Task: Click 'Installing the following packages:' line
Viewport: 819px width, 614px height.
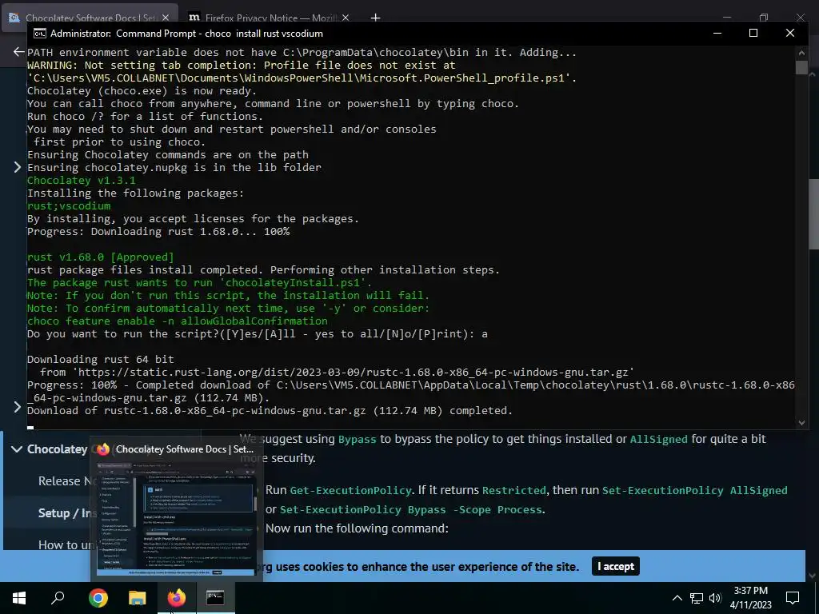Action: click(x=135, y=193)
